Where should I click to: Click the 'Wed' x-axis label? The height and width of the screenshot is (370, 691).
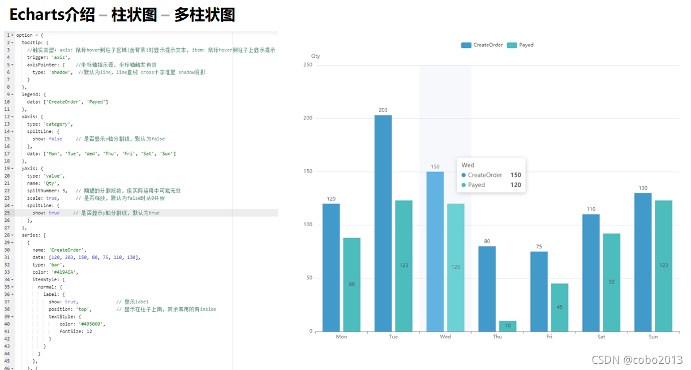click(x=445, y=337)
